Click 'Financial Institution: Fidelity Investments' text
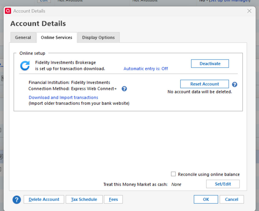Screen dimensions: 259x211 click(x=69, y=83)
